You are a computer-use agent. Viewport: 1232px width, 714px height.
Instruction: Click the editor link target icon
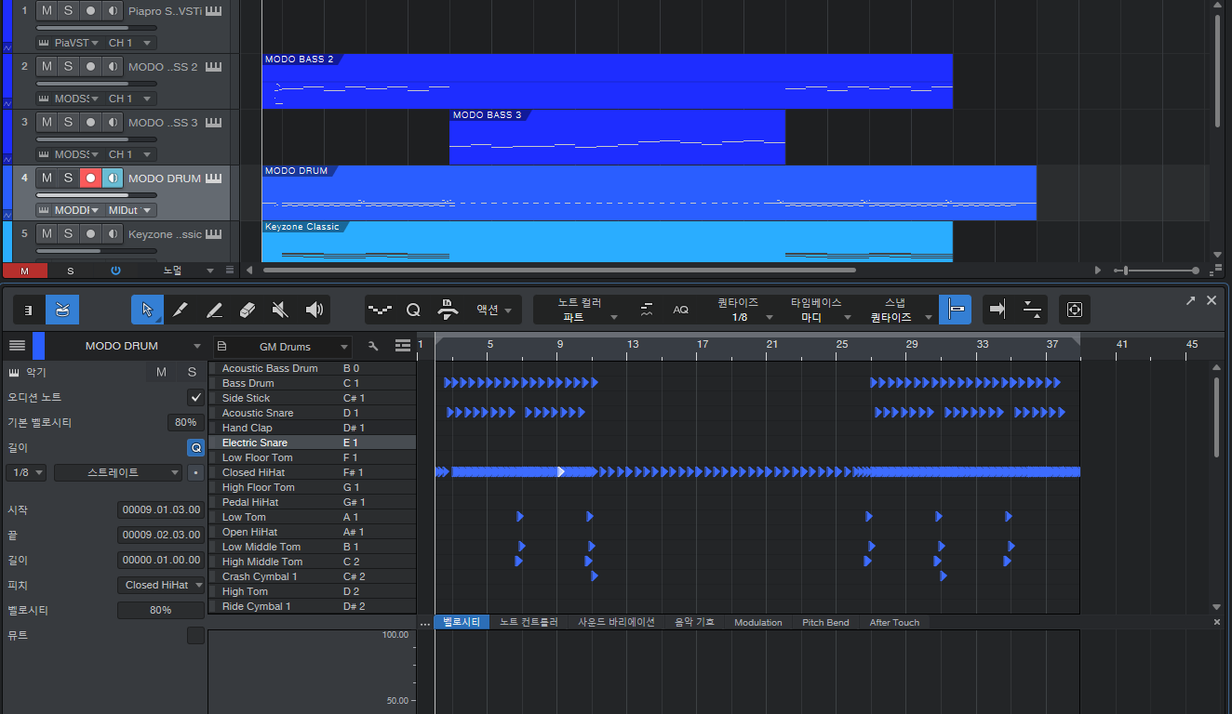click(1075, 310)
